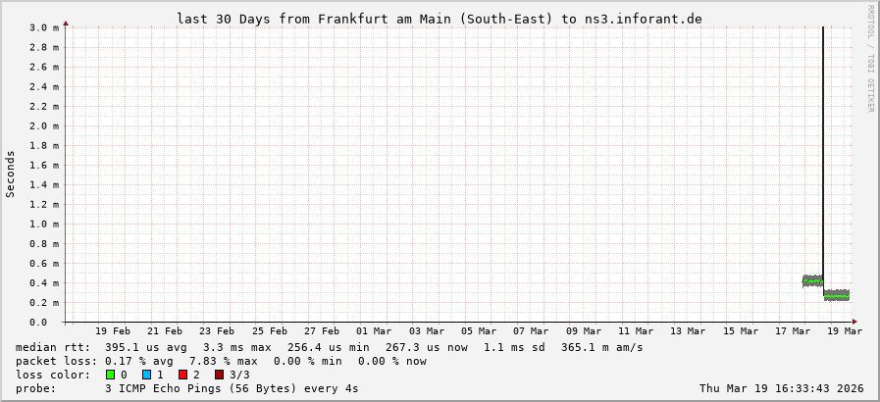Click the green data segment near 0.4 m
880x402 pixels.
(x=812, y=280)
